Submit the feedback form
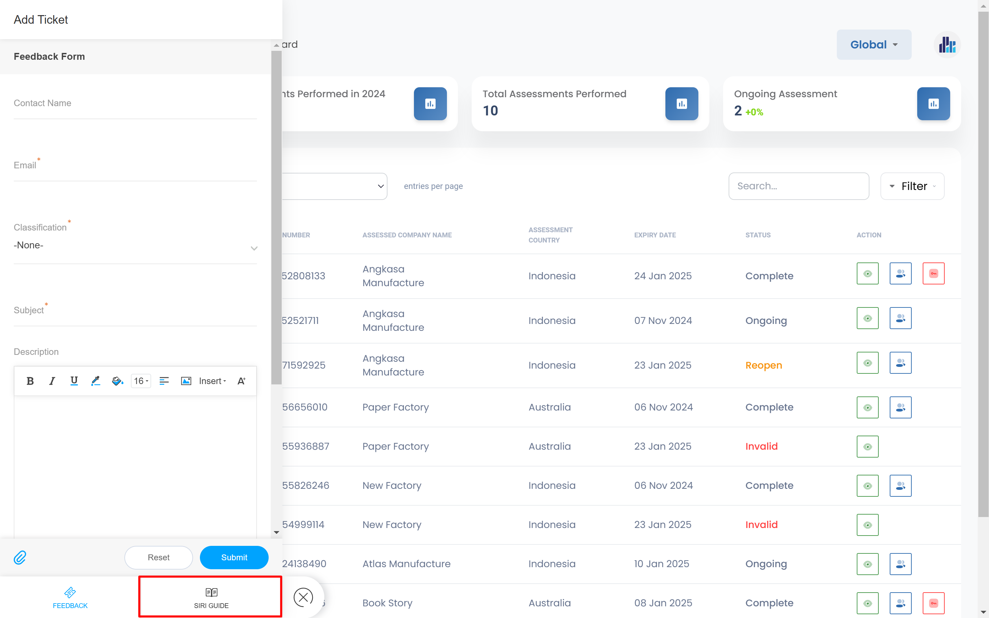This screenshot has width=989, height=618. pos(234,557)
